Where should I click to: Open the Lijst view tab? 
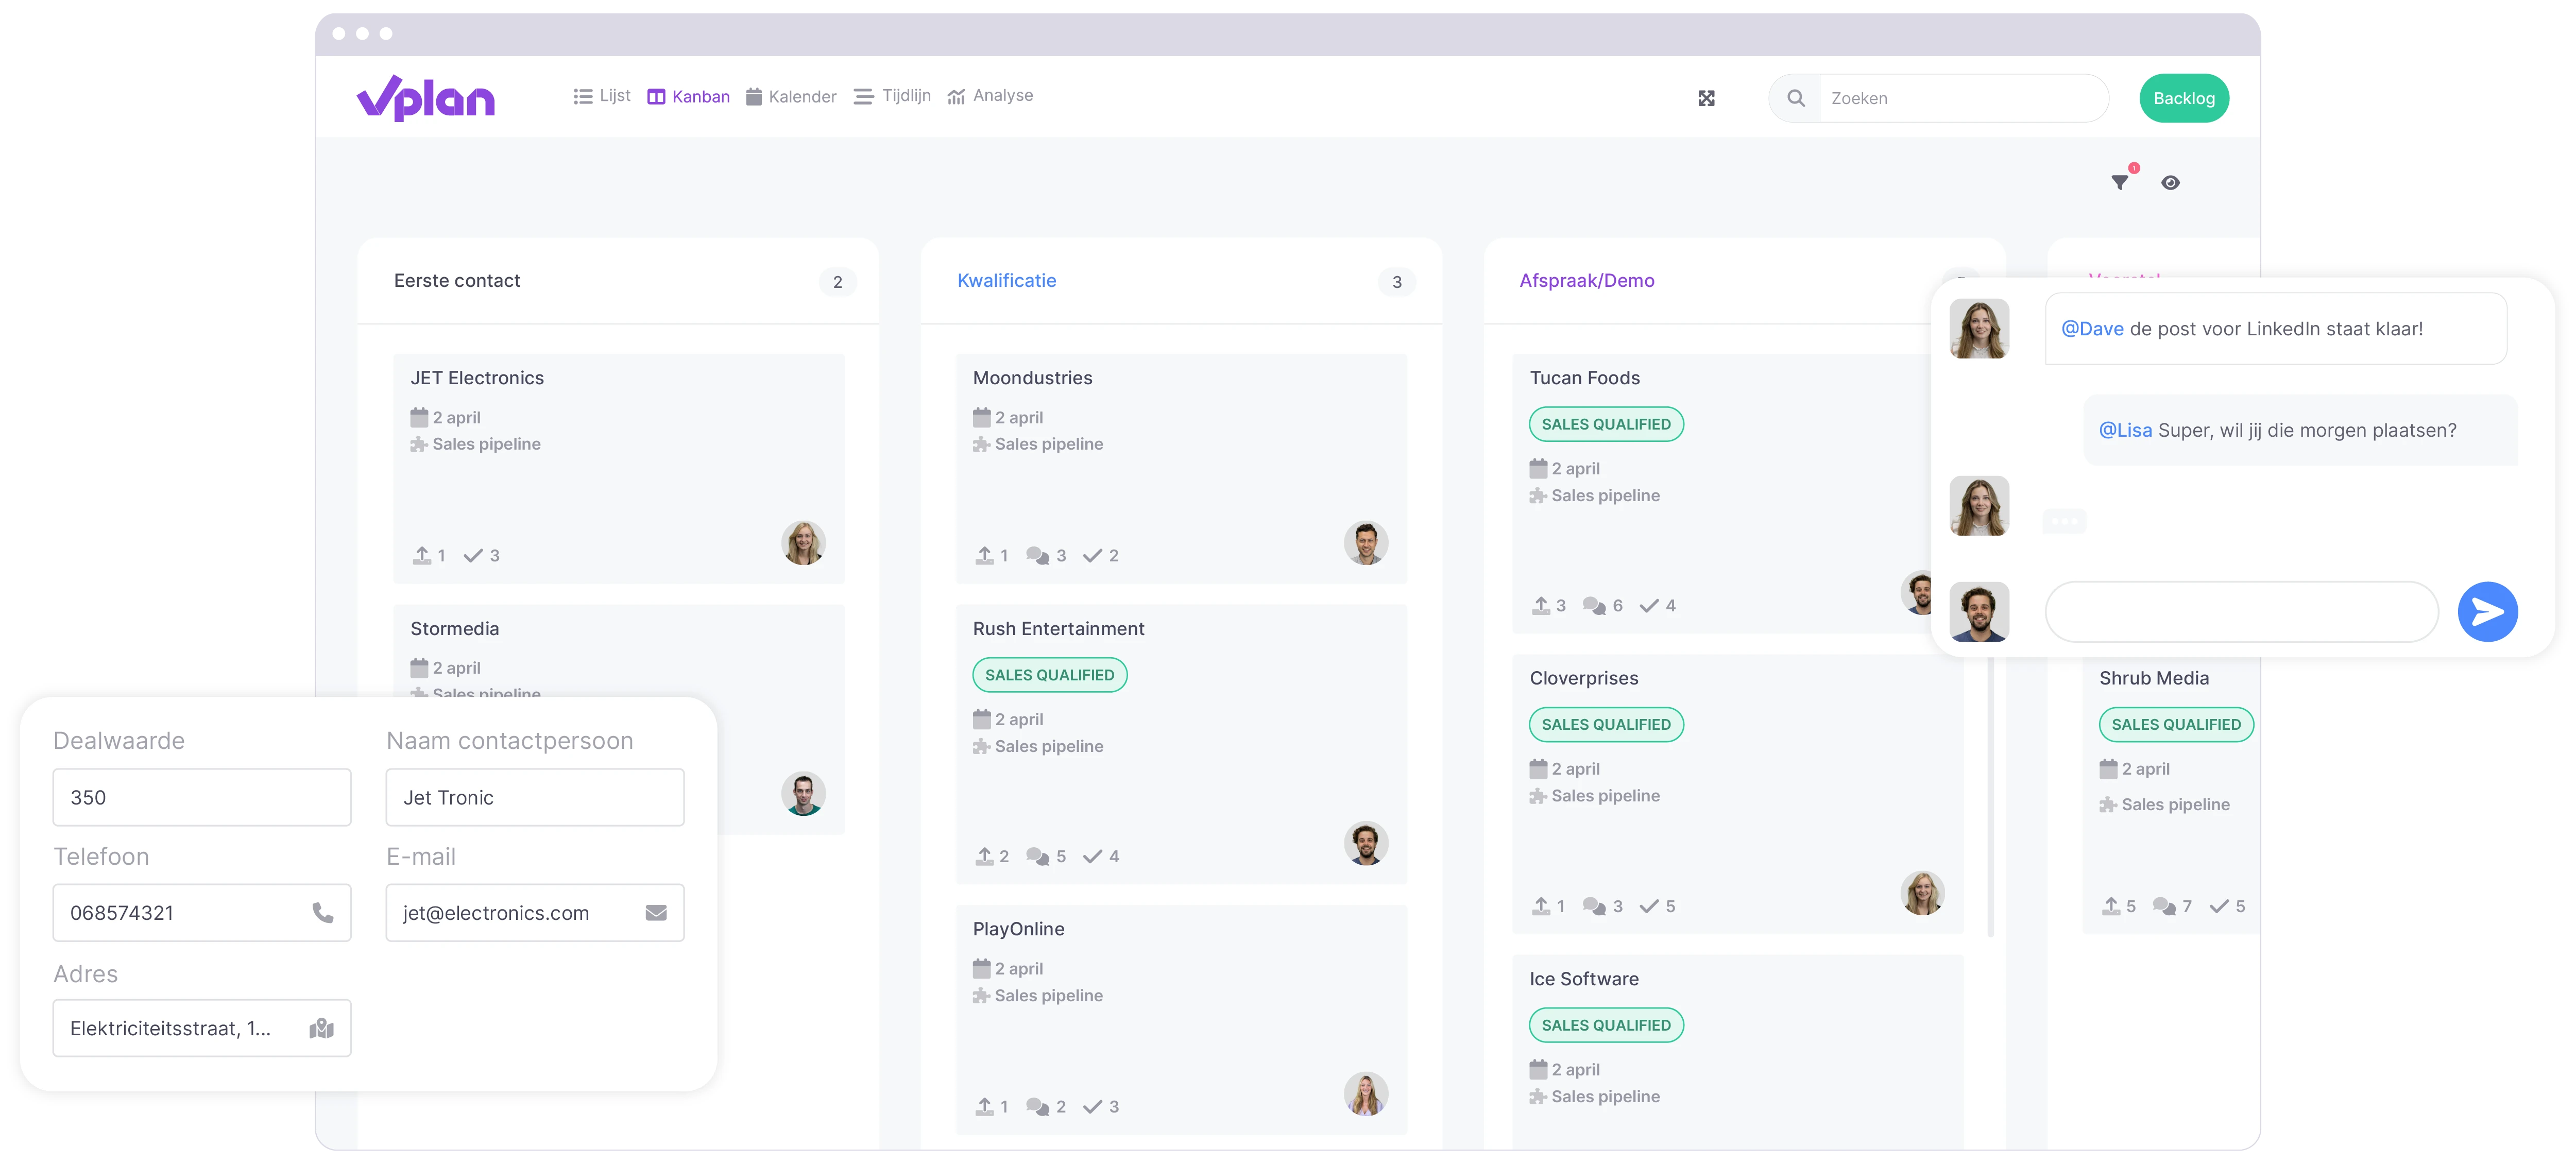601,96
